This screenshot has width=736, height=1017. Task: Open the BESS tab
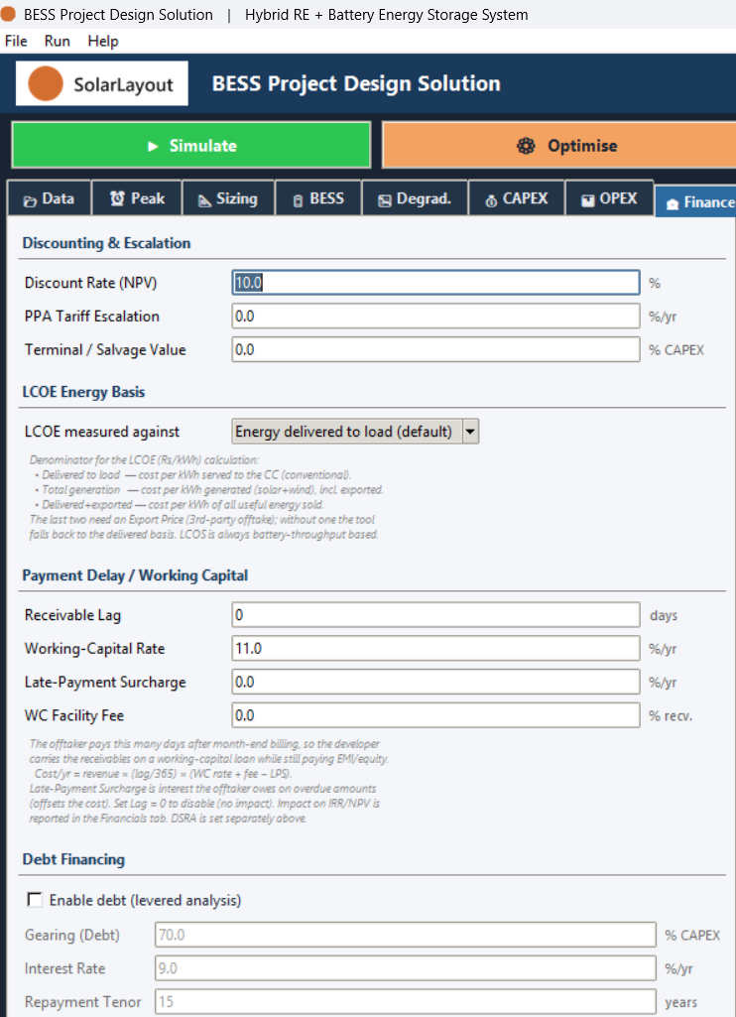click(x=318, y=199)
